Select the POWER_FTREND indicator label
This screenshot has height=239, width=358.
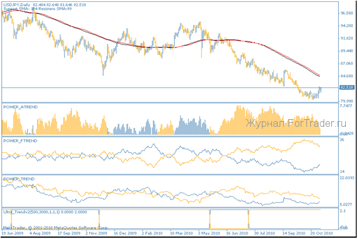(20, 141)
